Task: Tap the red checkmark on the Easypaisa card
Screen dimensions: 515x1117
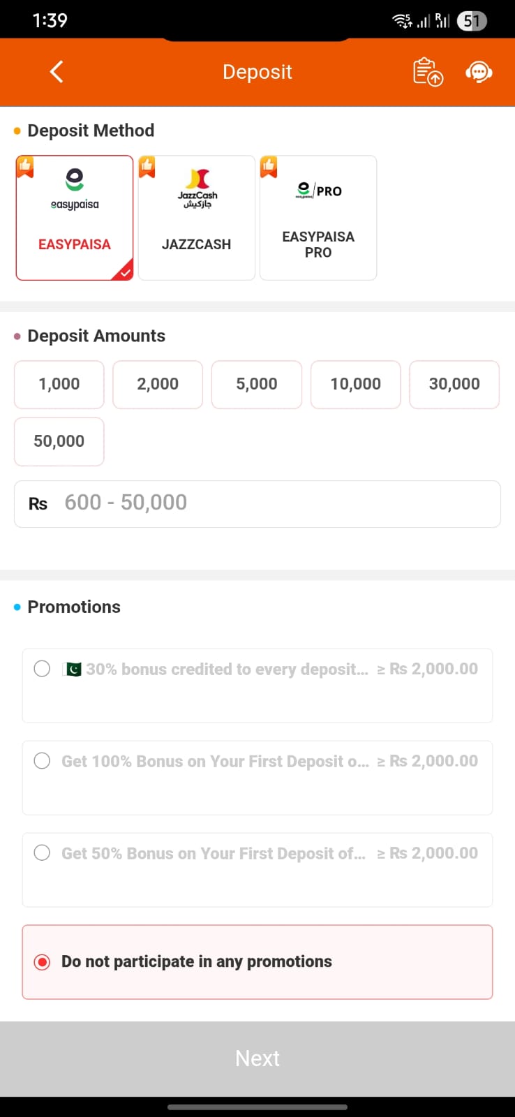Action: pos(124,272)
